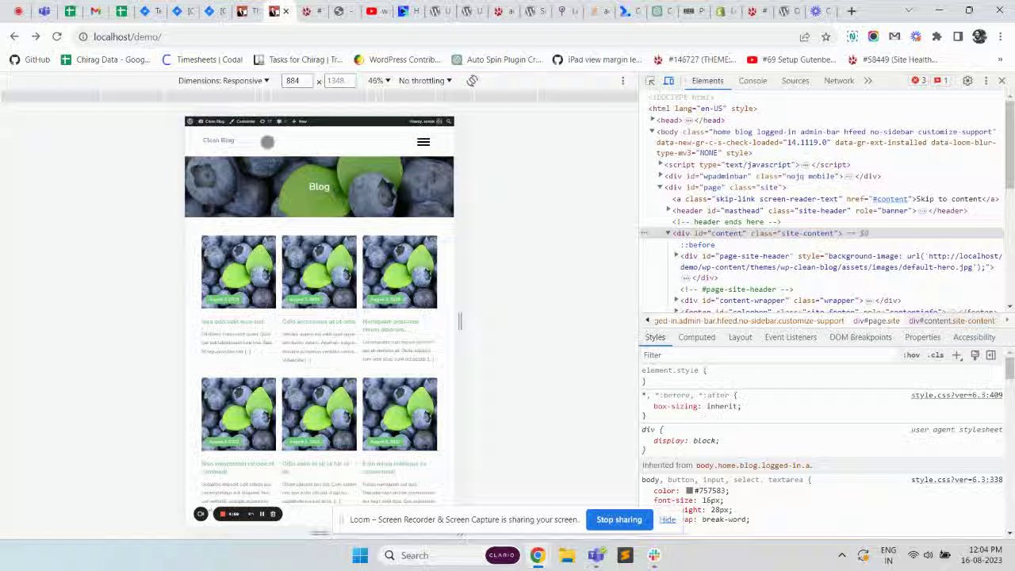Toggle the device toolbar icon in DevTools

pos(668,81)
